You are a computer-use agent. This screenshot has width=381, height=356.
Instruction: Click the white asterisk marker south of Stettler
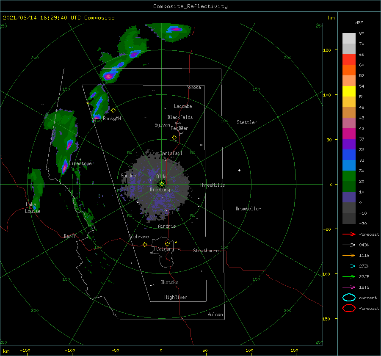201,145
